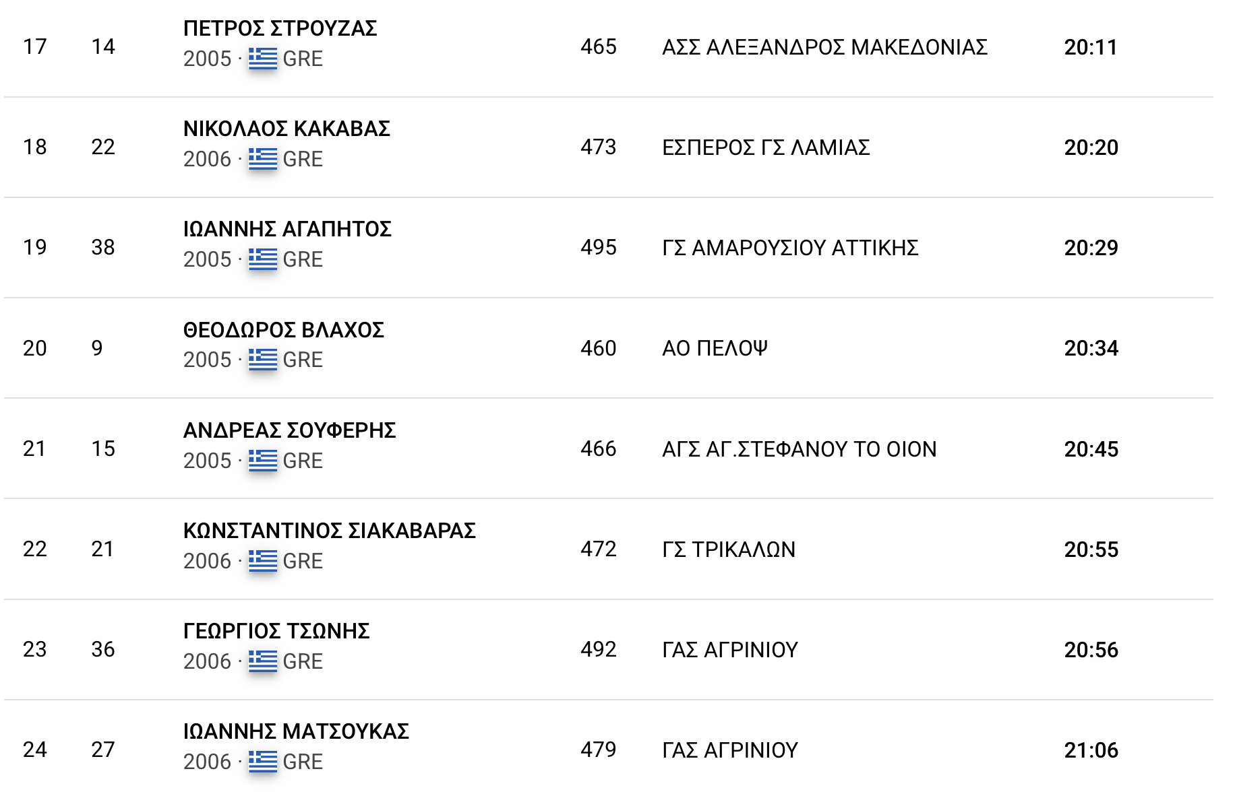
Task: Select club ΓΣ ΑΜΑΡΟΥΣΙΟΥ ΑΤΤΙΚΗΣ
Action: 790,248
